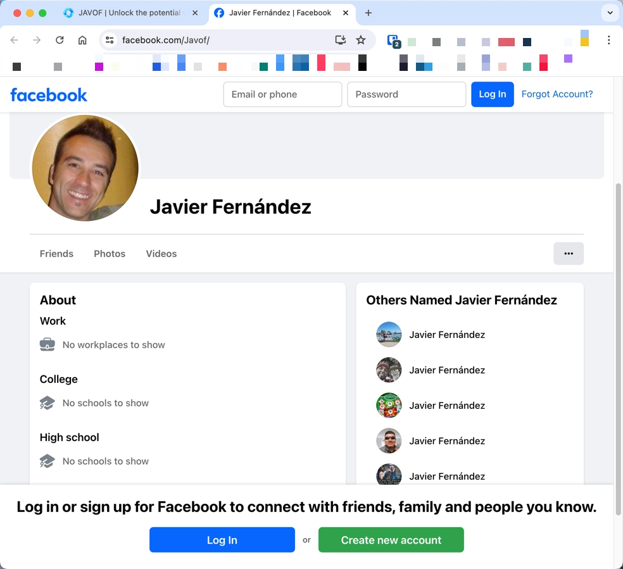Screen dimensions: 623x569
Task: Open Chrome's three-dot menu
Action: coord(608,39)
